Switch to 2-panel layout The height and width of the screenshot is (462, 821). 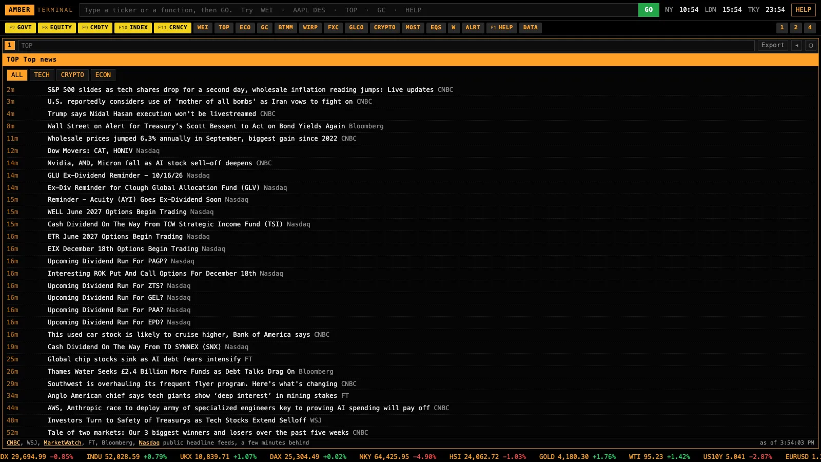click(796, 28)
